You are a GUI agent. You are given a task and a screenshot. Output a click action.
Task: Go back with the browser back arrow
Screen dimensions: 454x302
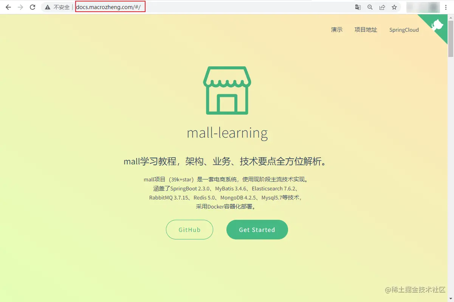coord(8,7)
